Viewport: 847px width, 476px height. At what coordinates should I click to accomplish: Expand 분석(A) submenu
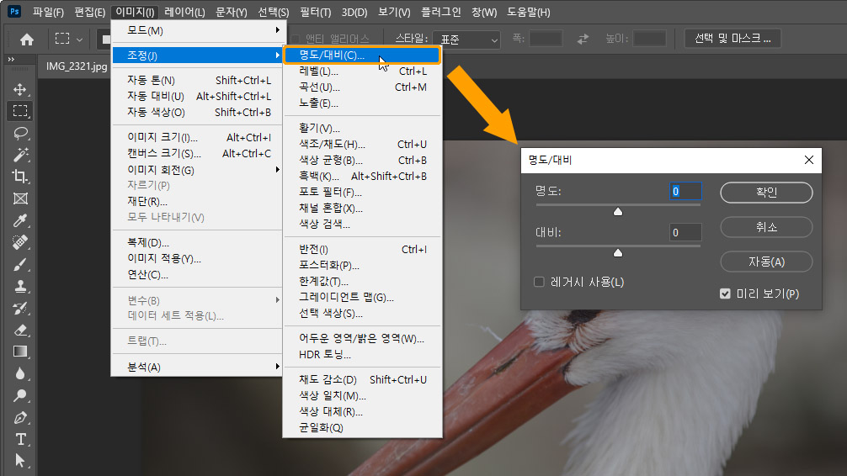198,367
